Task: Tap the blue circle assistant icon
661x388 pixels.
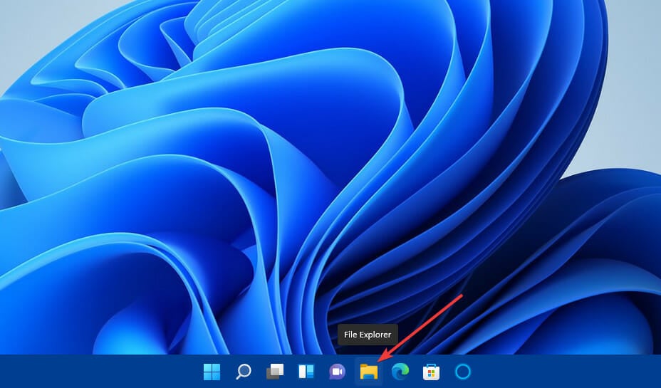Action: point(463,372)
